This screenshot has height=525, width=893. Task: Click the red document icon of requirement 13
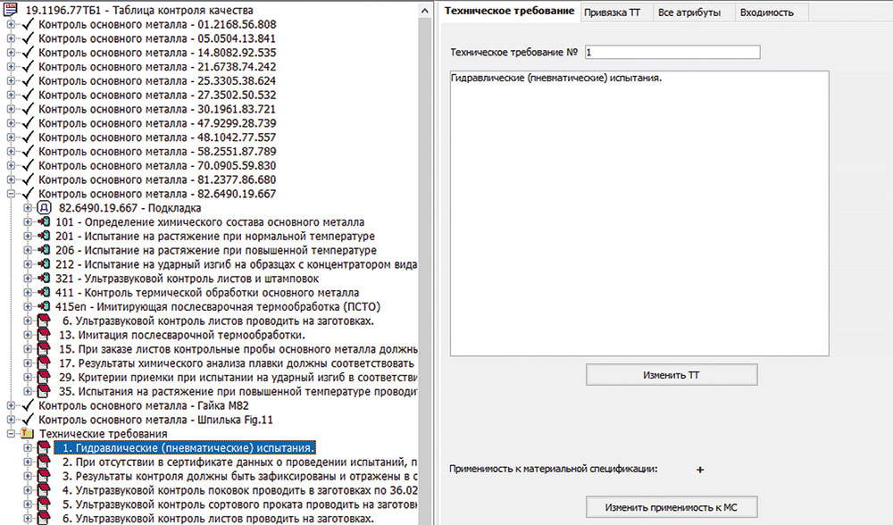click(x=45, y=335)
